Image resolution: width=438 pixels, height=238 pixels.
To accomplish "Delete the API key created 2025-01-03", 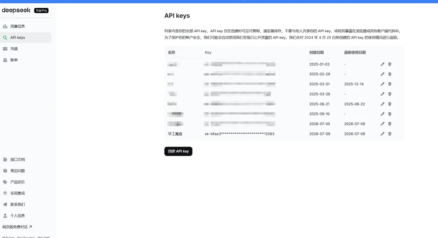I will pos(390,64).
